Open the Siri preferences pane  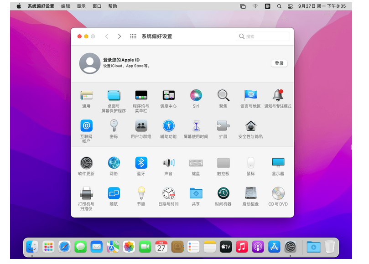[196, 96]
